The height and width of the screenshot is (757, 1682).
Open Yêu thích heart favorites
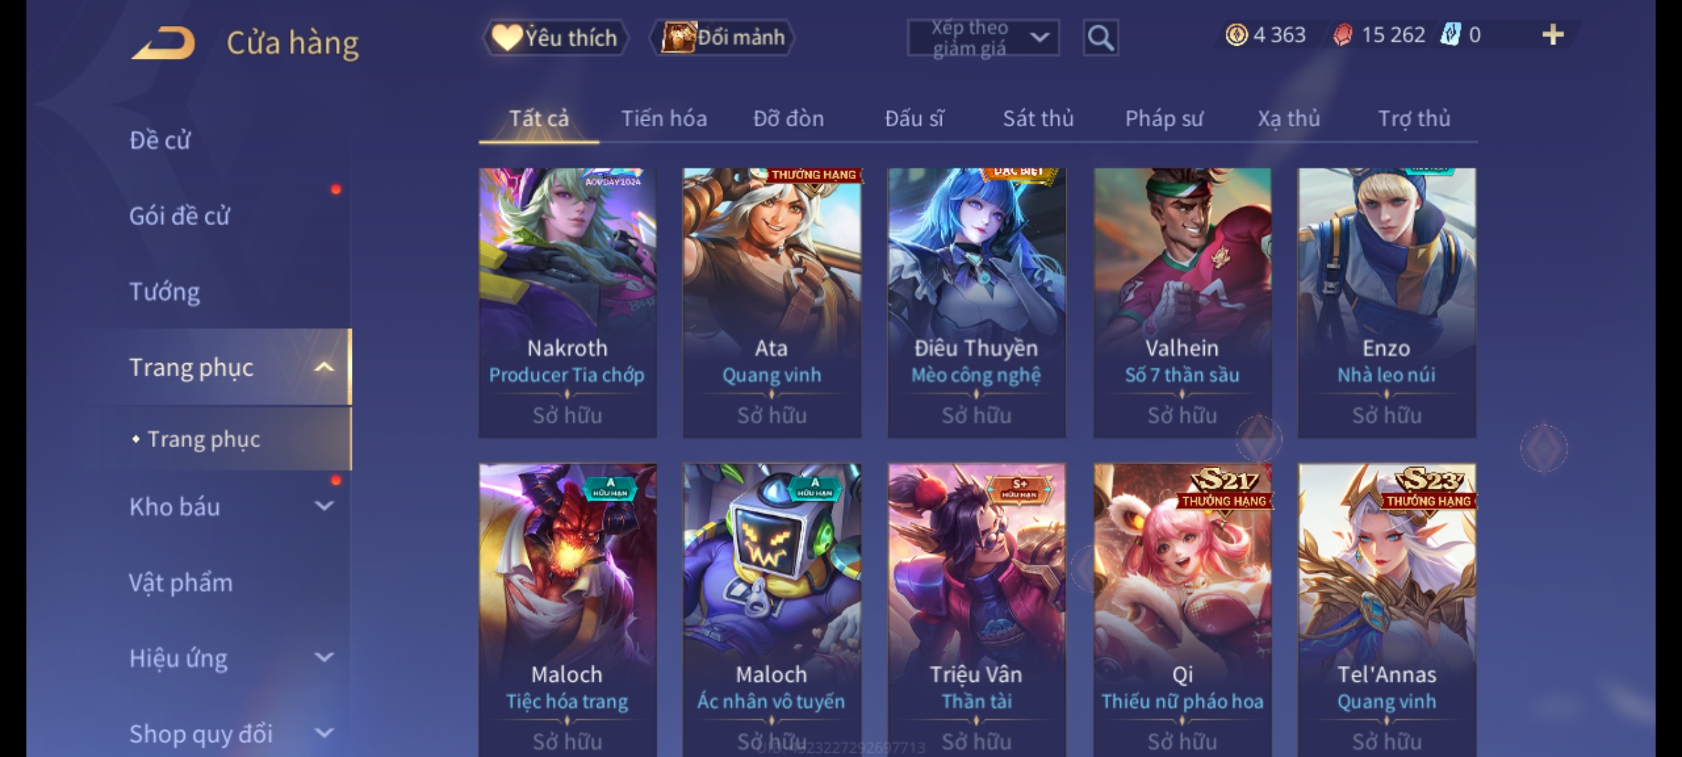tap(556, 38)
